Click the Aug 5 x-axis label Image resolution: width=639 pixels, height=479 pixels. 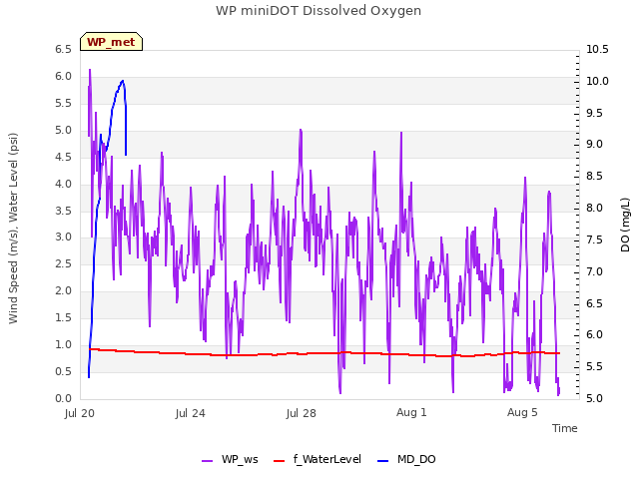(x=522, y=412)
